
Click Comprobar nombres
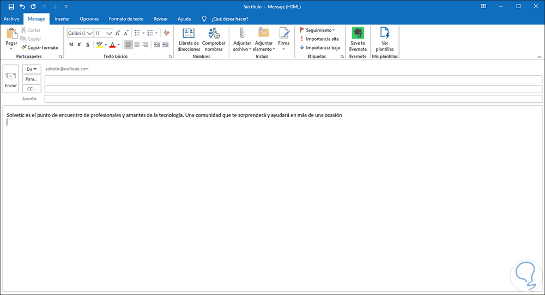tap(214, 39)
